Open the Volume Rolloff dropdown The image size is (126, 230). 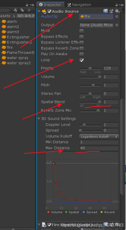(x=99, y=136)
